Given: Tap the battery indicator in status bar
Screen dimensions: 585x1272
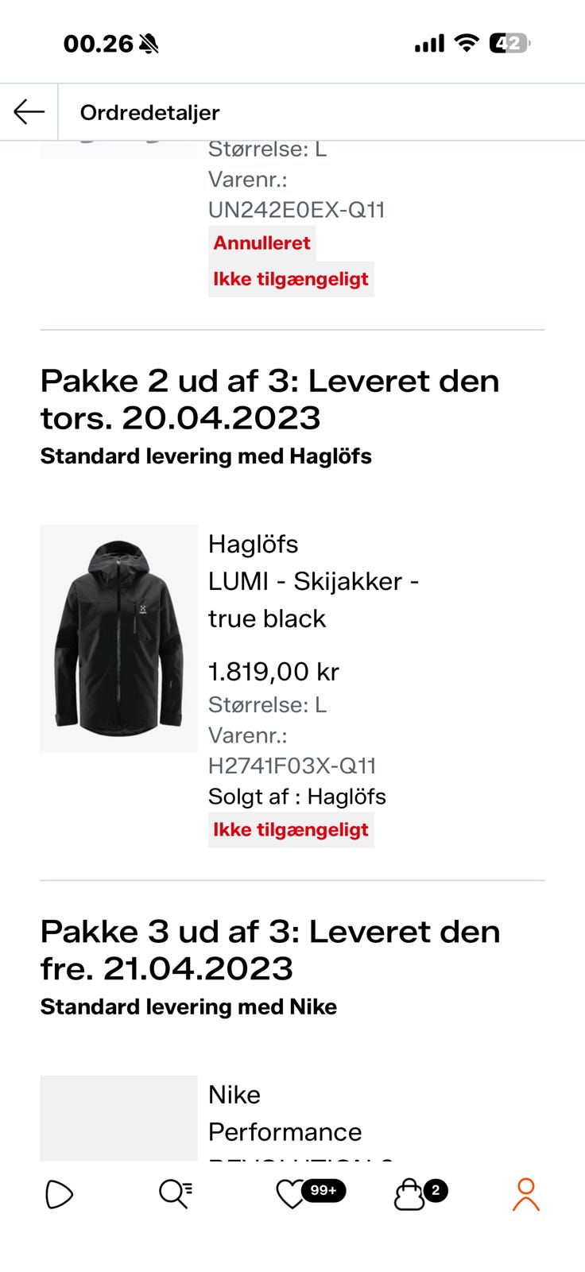Looking at the screenshot, I should click(509, 43).
